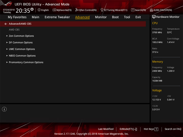Expand the Zen Common Options arrow
The width and height of the screenshot is (183, 137).
[7, 36]
